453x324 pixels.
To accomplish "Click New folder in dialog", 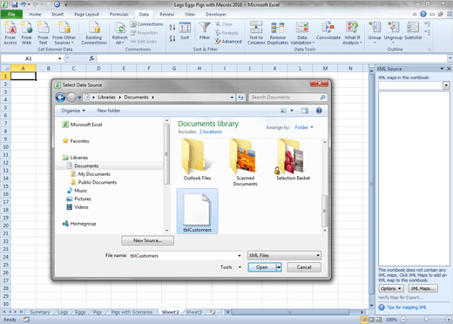I will [x=109, y=111].
